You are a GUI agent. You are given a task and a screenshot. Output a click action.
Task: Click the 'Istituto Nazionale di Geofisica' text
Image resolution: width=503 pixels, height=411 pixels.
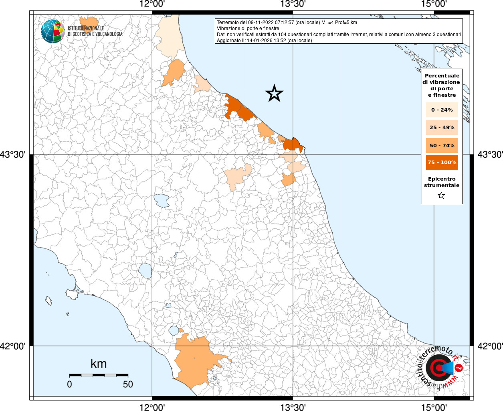click(x=95, y=31)
